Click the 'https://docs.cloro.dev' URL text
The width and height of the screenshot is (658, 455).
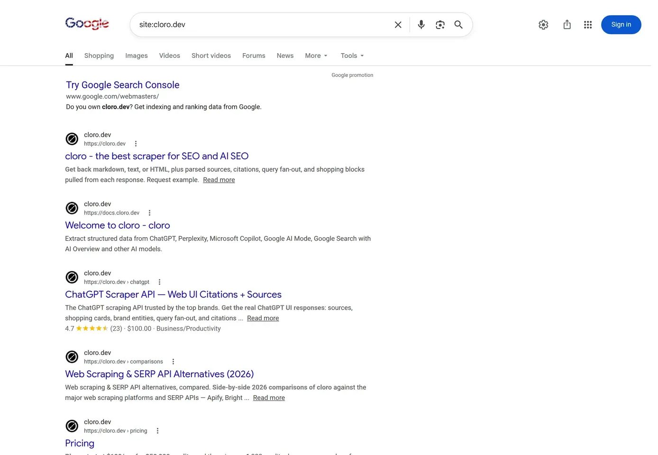pos(112,213)
